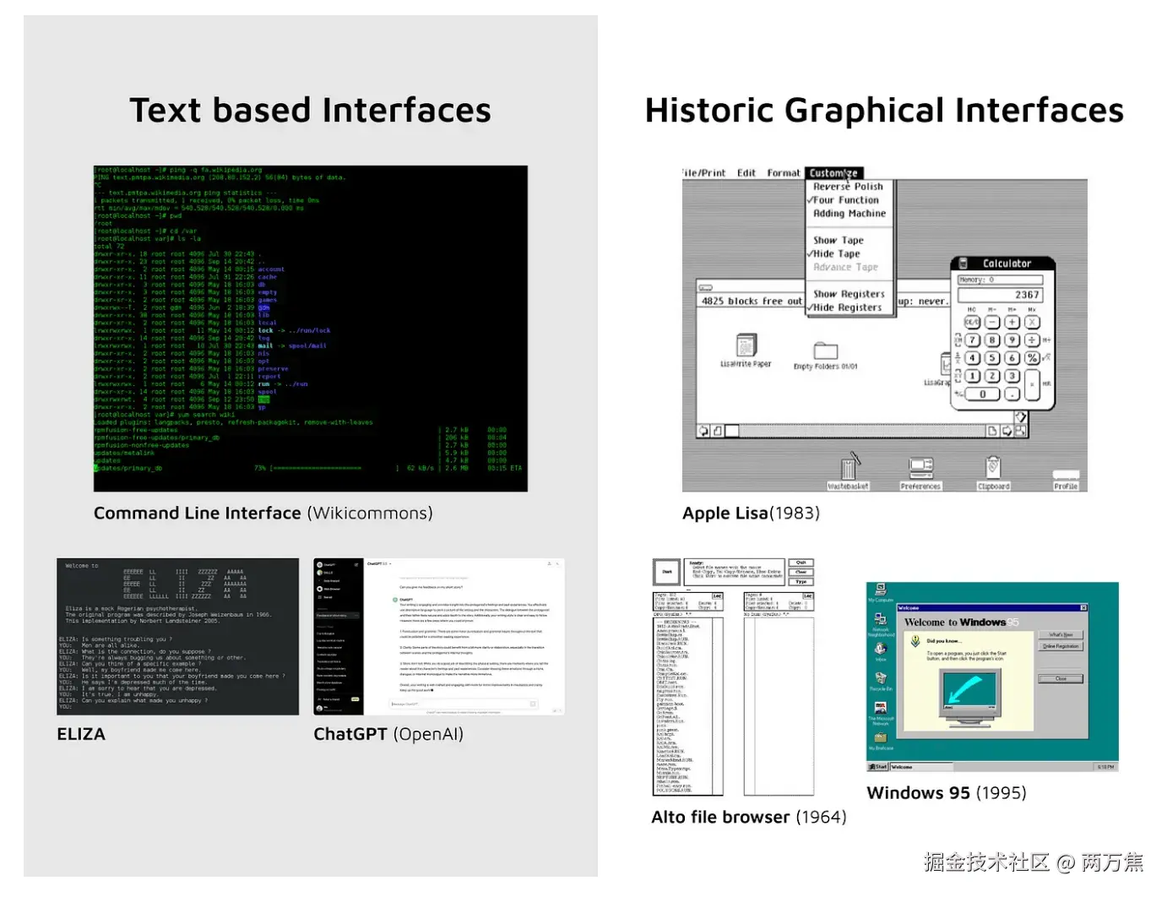This screenshot has width=1167, height=897.
Task: Click calculator key 5
Action: [x=992, y=358]
